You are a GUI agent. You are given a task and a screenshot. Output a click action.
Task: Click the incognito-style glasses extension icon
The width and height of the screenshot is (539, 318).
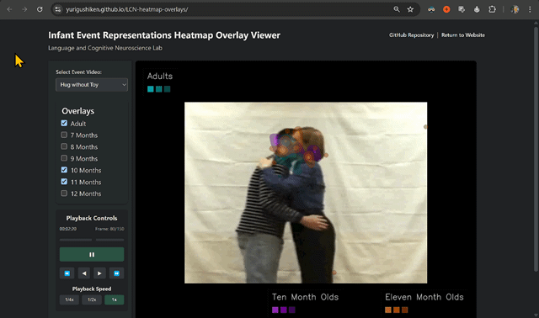[431, 9]
